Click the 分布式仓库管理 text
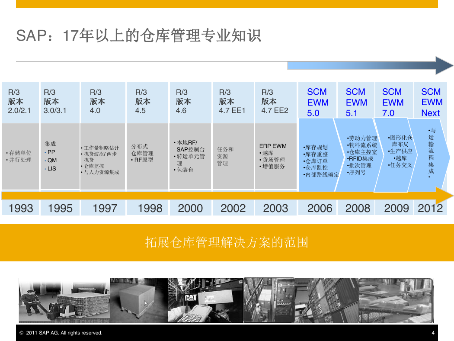 coord(142,150)
